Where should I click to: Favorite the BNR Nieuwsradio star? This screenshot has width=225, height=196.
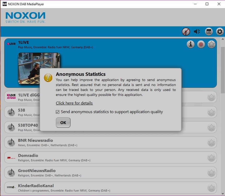[x=211, y=142]
